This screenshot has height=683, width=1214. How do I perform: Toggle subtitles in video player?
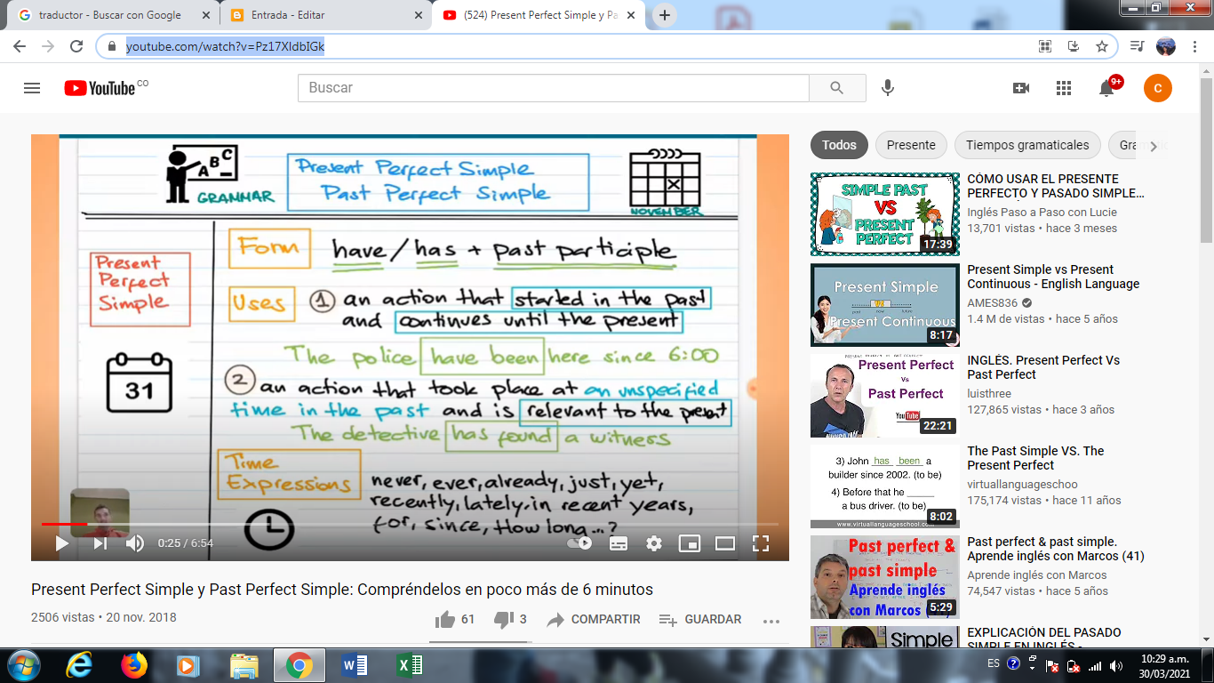click(x=619, y=543)
